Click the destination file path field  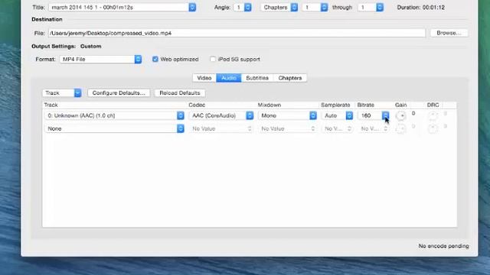click(237, 33)
